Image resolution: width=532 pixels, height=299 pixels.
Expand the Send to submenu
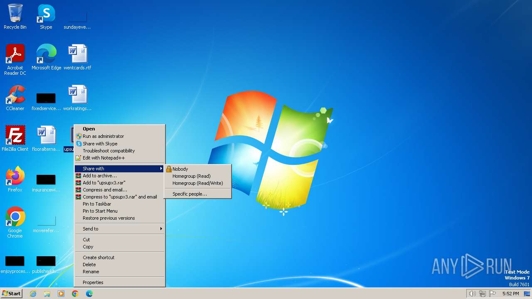(120, 229)
